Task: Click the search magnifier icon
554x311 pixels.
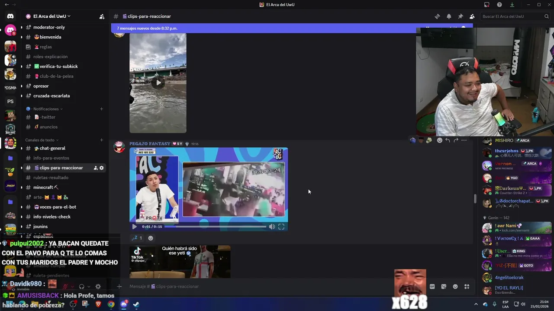Action: pos(547,16)
